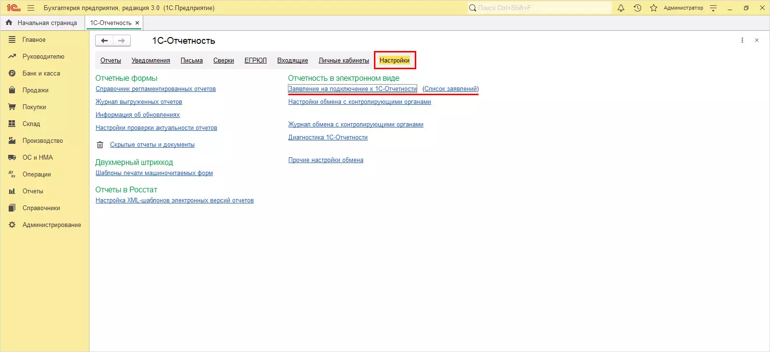Click the Отчеты bar chart icon
Image resolution: width=770 pixels, height=352 pixels.
click(12, 191)
